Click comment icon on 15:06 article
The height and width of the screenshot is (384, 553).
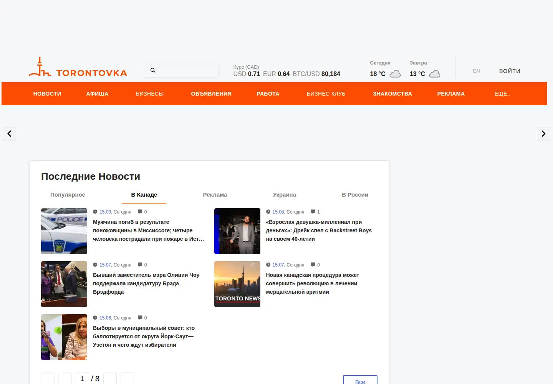[x=140, y=318]
